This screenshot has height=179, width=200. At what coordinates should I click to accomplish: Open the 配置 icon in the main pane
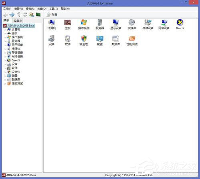100,40
